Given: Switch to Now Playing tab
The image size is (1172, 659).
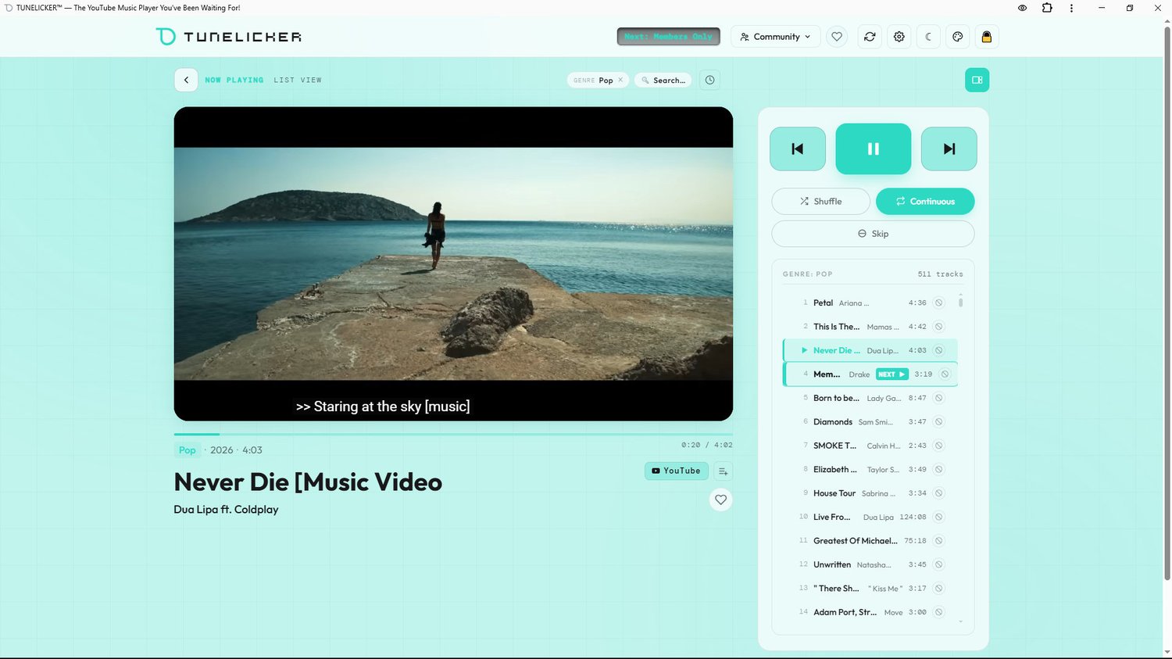Looking at the screenshot, I should point(234,80).
